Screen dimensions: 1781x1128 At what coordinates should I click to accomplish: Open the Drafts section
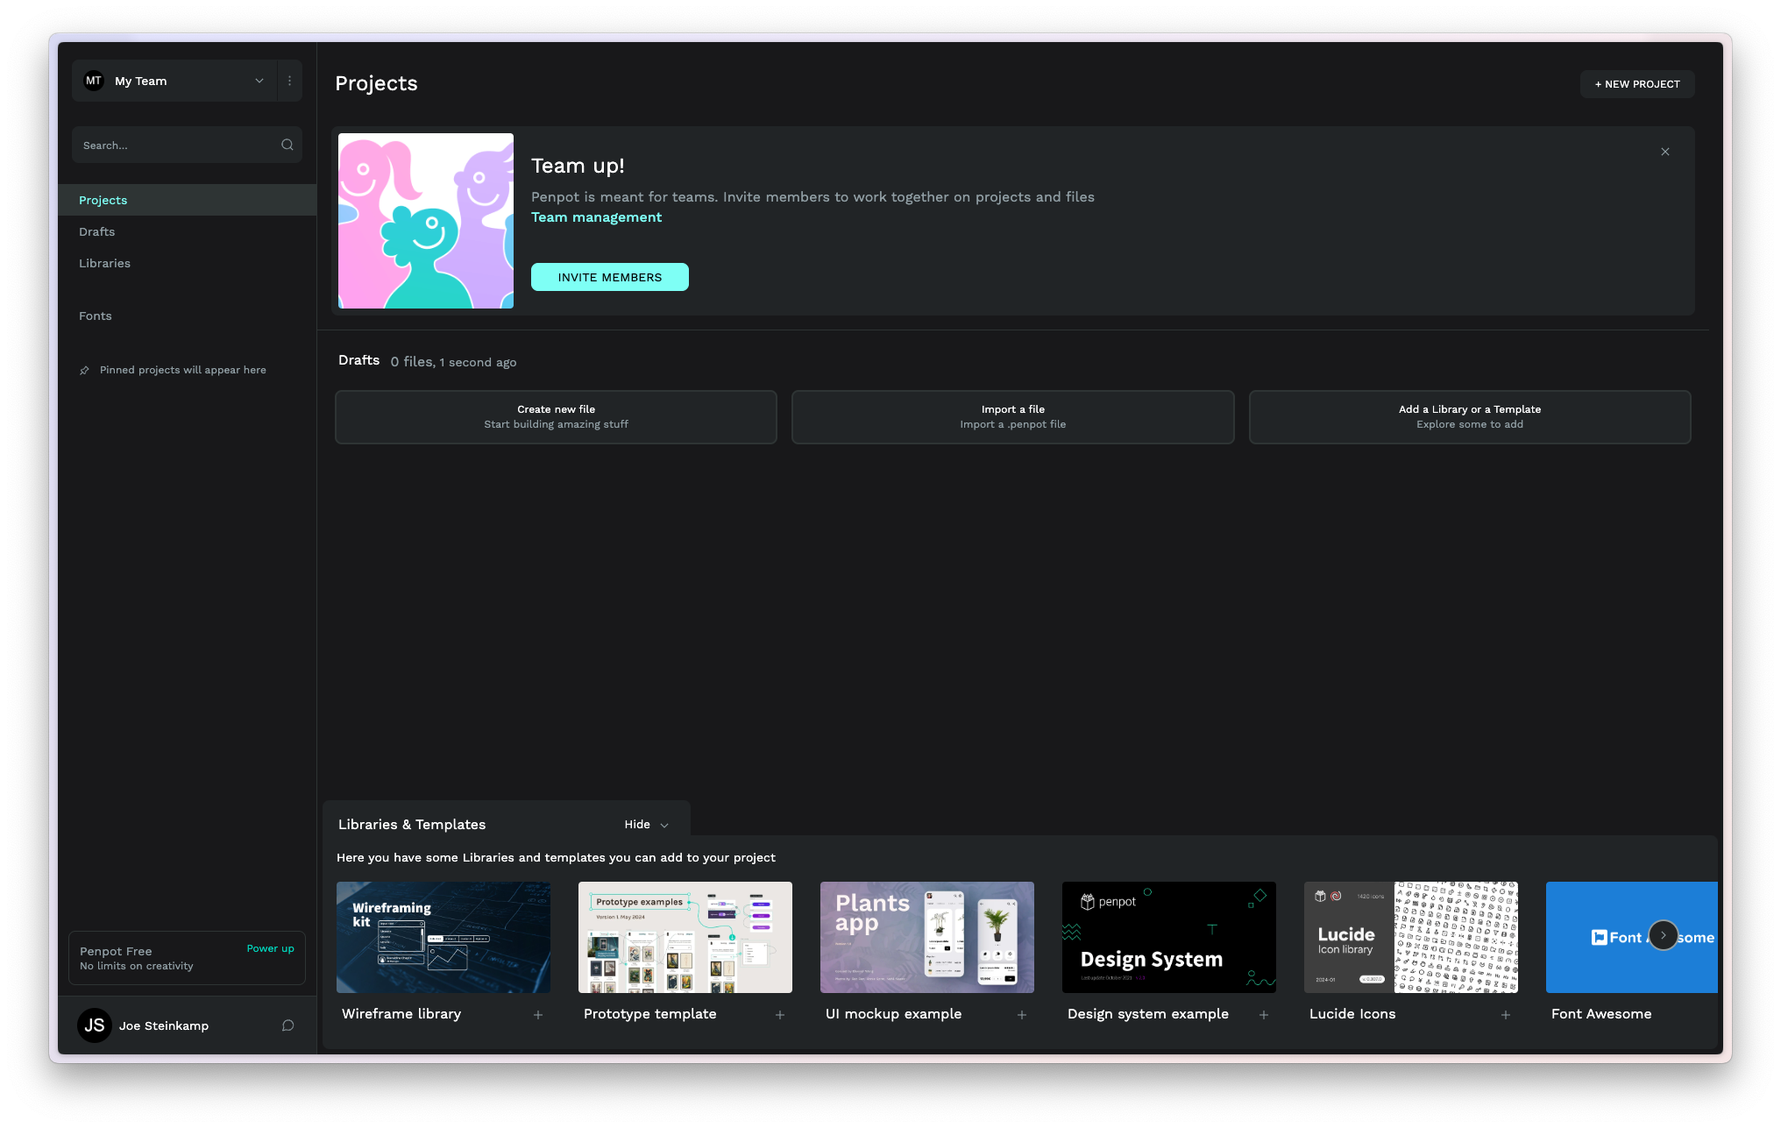(x=96, y=231)
